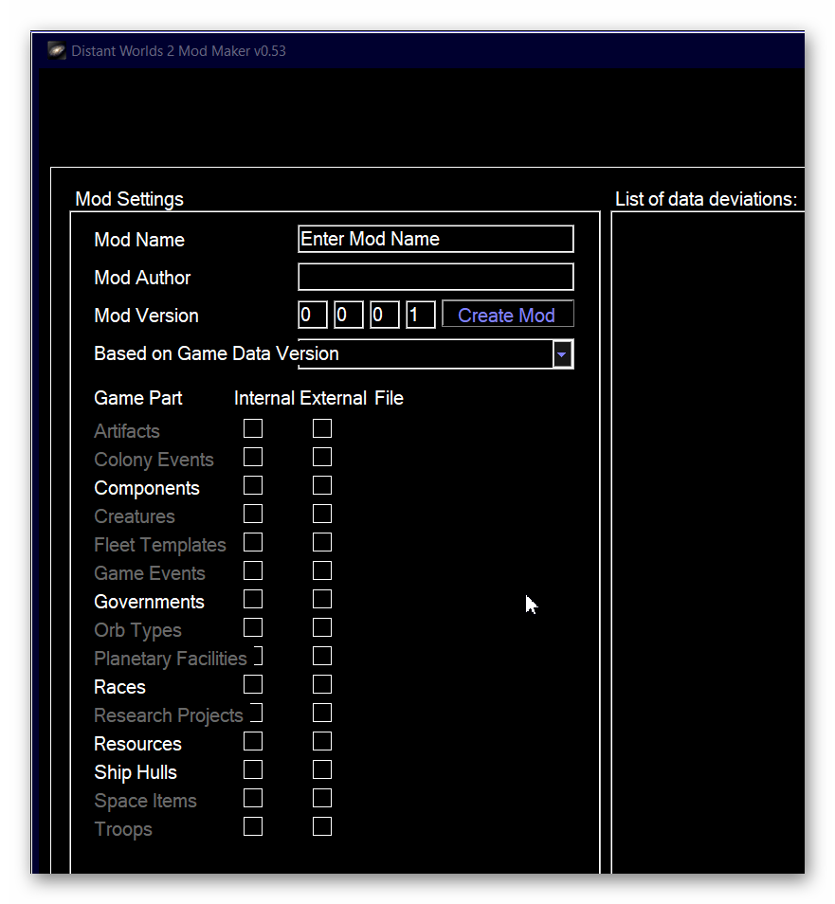
Task: Check Internal box for Research Projects
Action: point(257,713)
